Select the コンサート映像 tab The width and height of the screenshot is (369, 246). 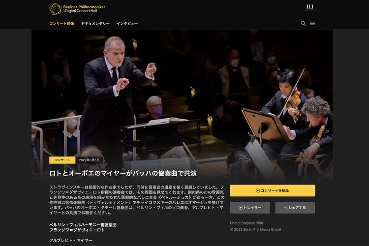pos(61,24)
